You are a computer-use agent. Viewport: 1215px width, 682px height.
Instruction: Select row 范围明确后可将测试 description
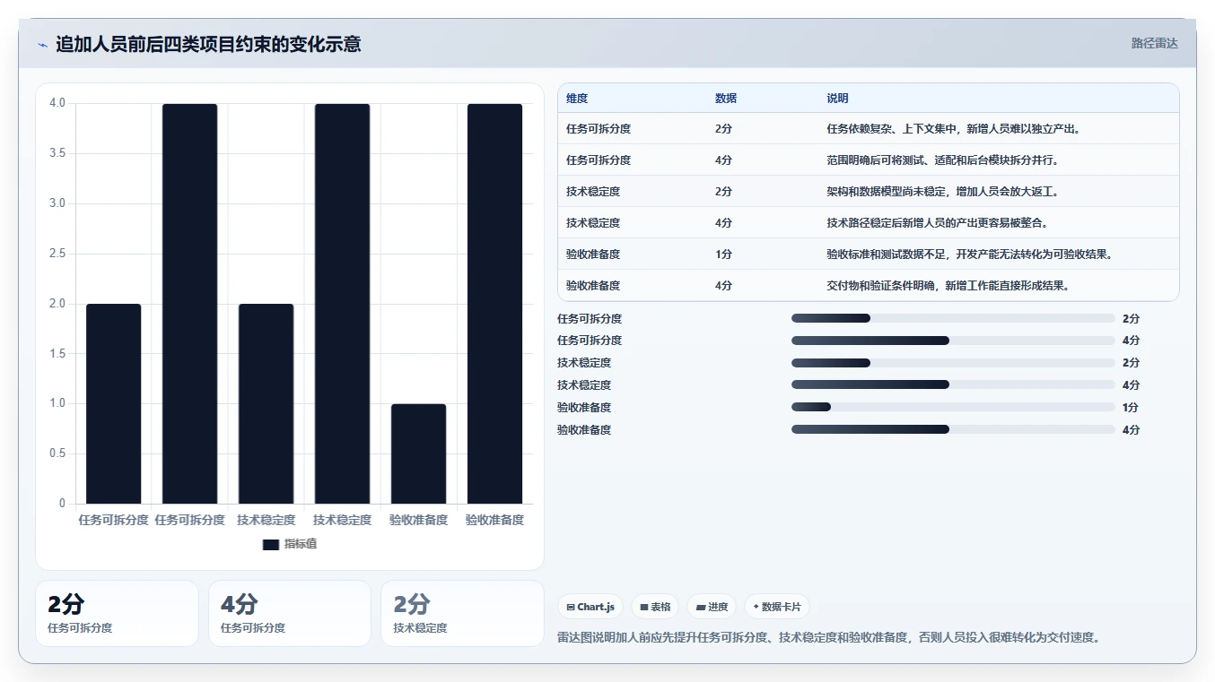(943, 160)
